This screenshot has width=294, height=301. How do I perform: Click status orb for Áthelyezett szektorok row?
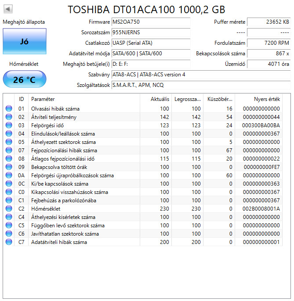(9, 142)
